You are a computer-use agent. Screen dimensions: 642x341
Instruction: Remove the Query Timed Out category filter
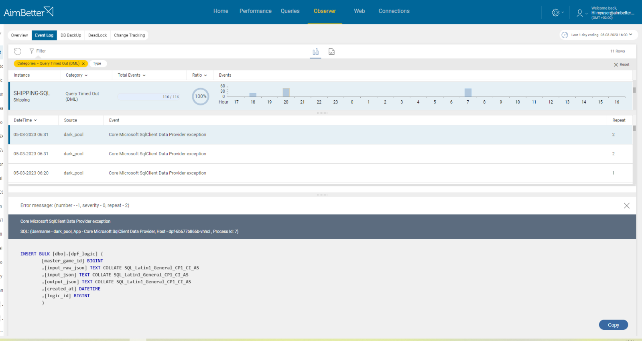tap(83, 63)
